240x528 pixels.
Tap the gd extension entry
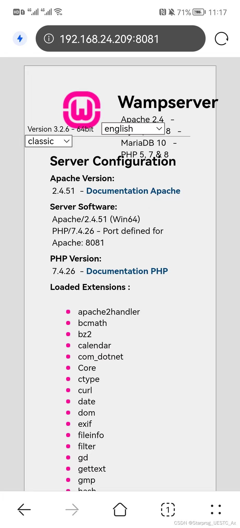83,458
